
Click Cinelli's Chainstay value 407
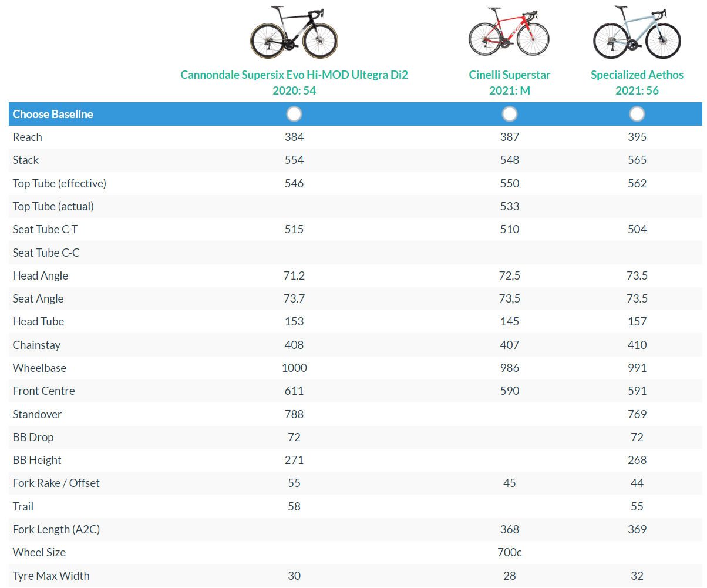510,345
